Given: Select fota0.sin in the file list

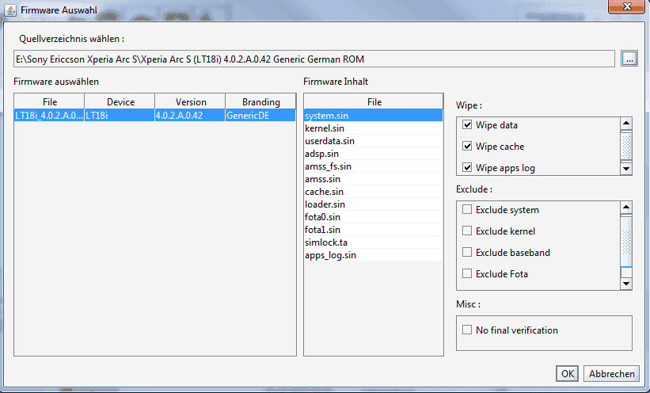Looking at the screenshot, I should (374, 216).
